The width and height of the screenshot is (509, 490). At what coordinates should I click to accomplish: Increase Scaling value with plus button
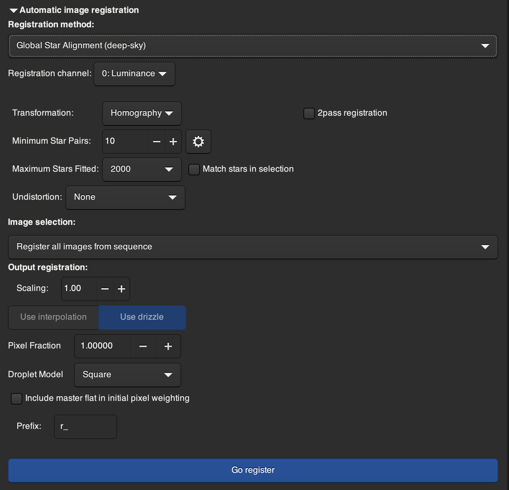tap(121, 289)
